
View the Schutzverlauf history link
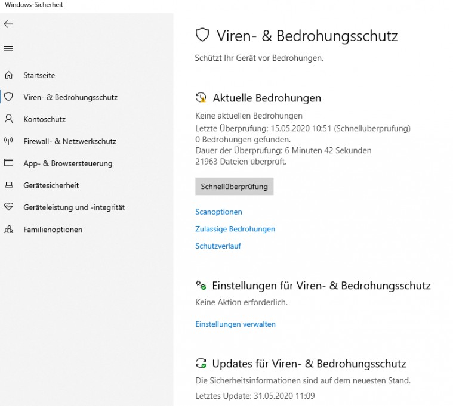(x=218, y=246)
